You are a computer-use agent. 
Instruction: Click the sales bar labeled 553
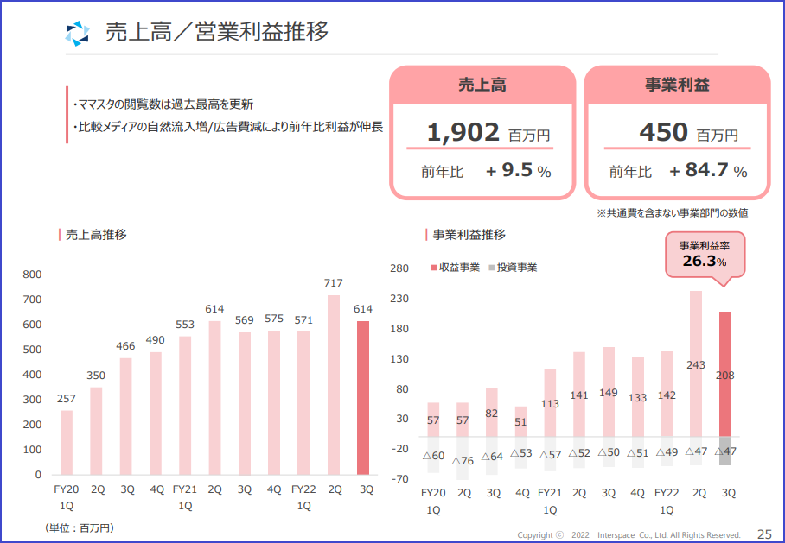(185, 406)
